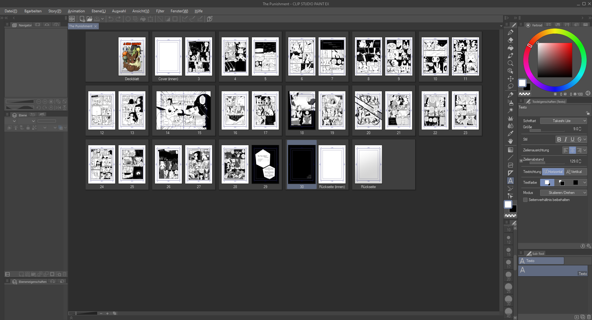Create a new document from command bar
The width and height of the screenshot is (592, 320).
[x=82, y=19]
